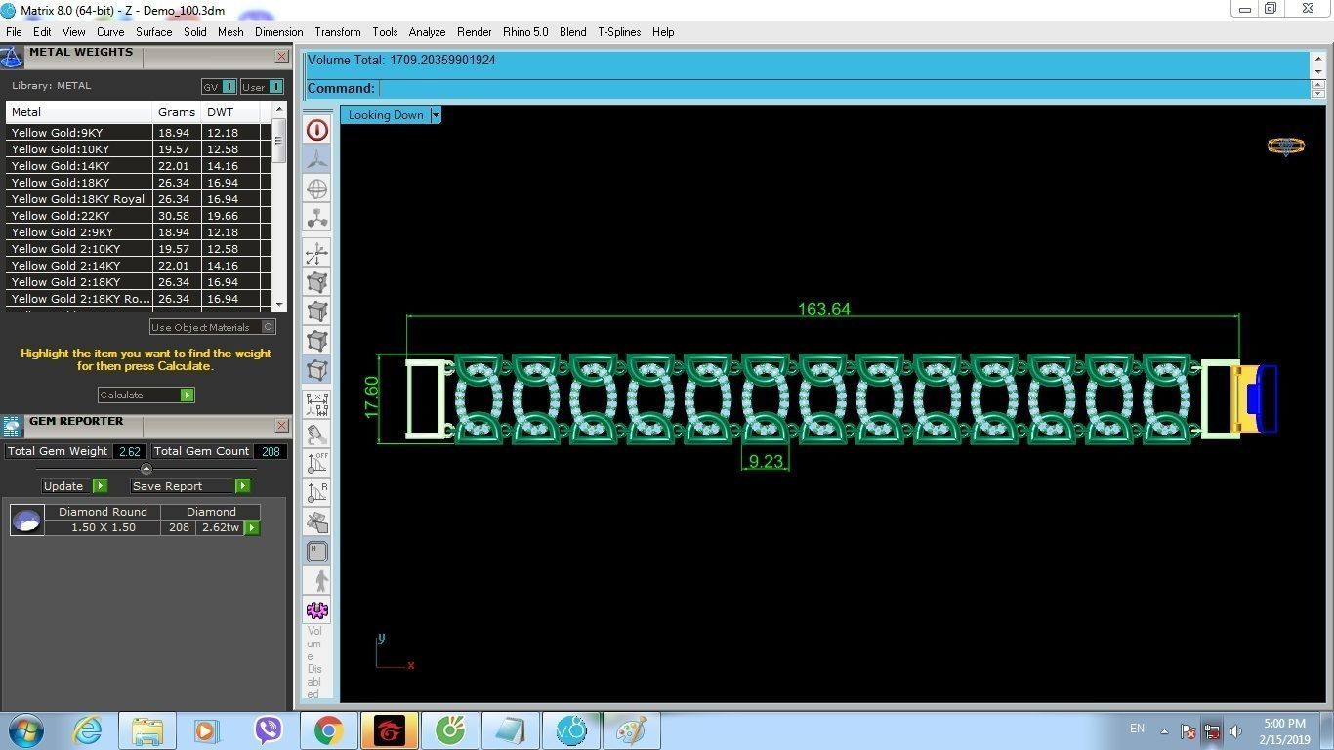Click the Save Report button
Screen dimensions: 1334x750
190,485
